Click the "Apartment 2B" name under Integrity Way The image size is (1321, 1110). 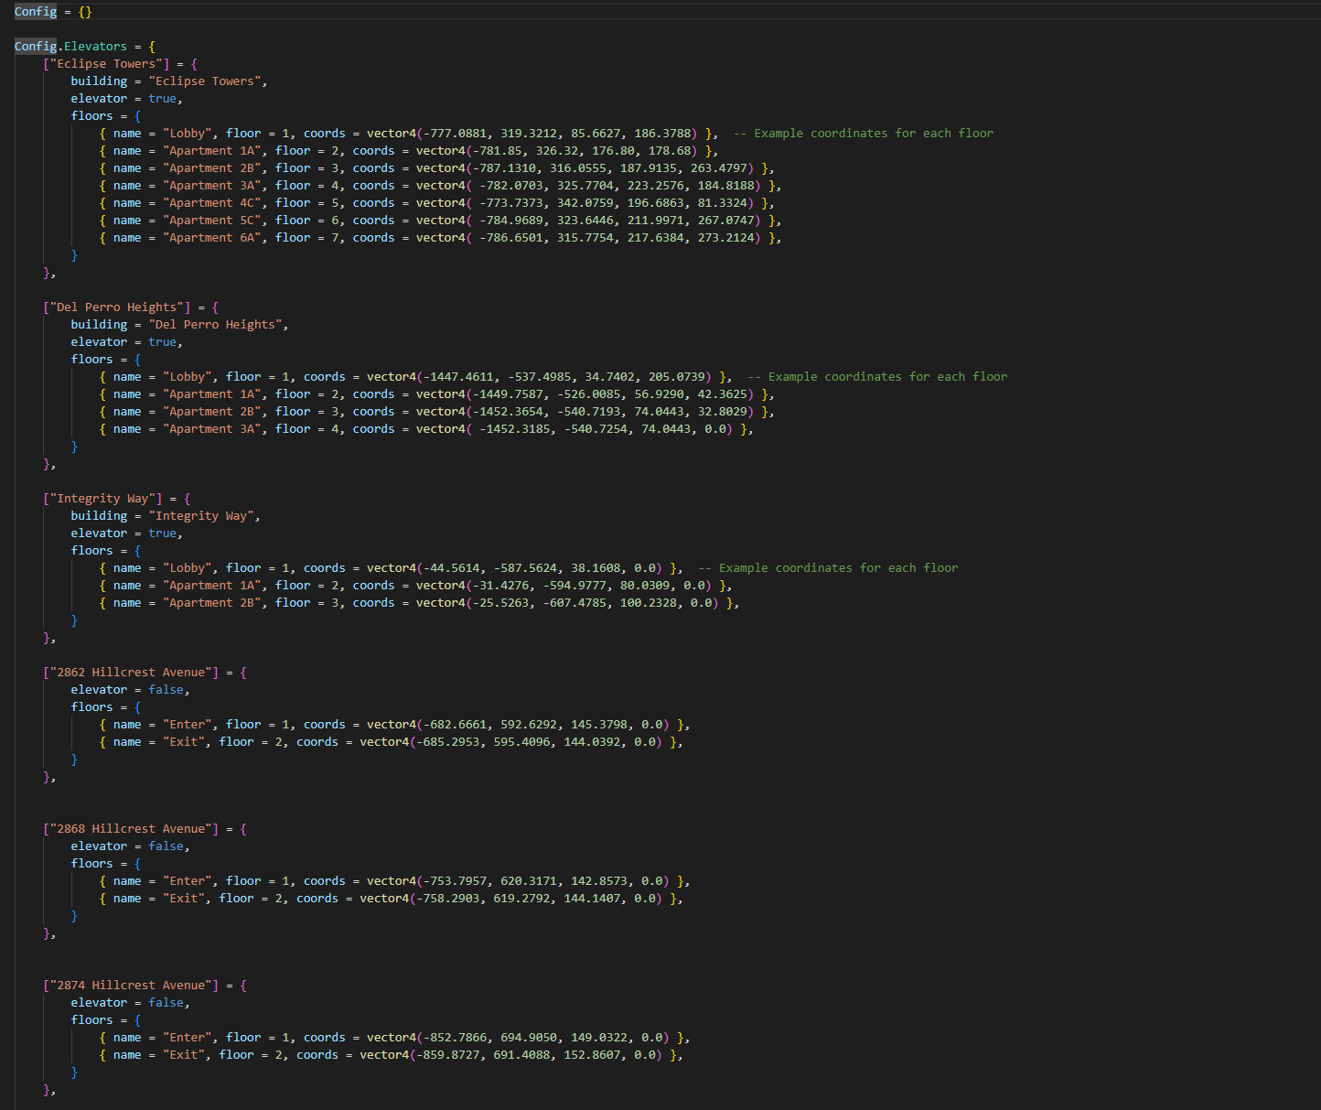click(212, 602)
